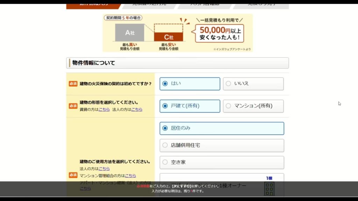Click 建物の形態を選択してください label

(x=109, y=102)
